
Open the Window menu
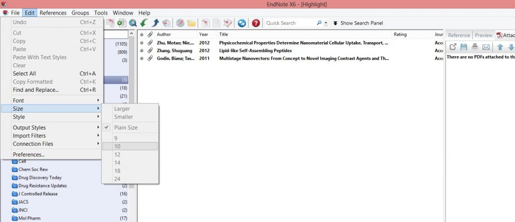123,13
